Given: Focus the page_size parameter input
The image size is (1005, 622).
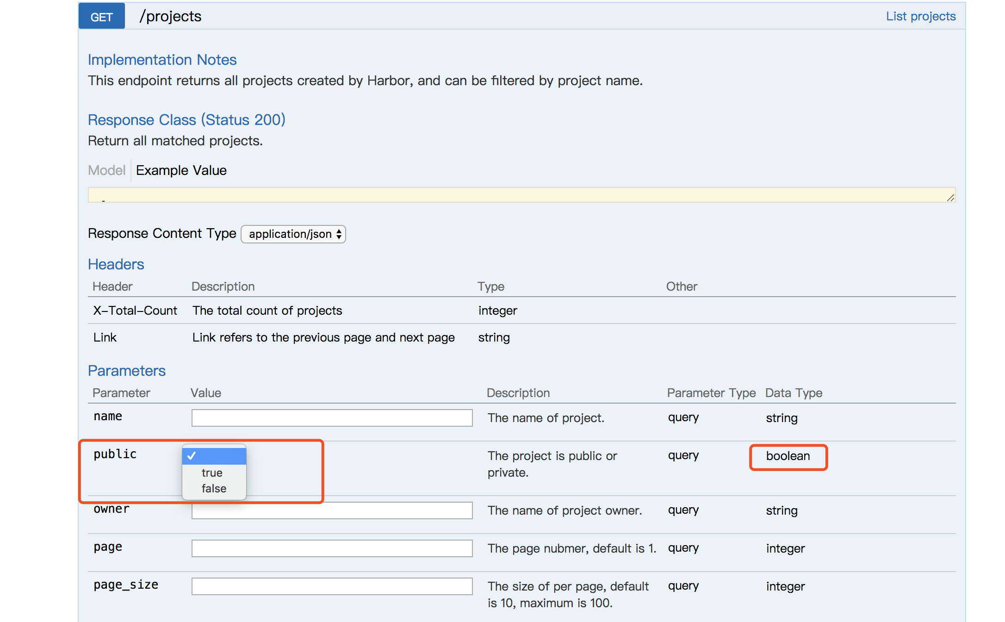Looking at the screenshot, I should click(x=332, y=586).
